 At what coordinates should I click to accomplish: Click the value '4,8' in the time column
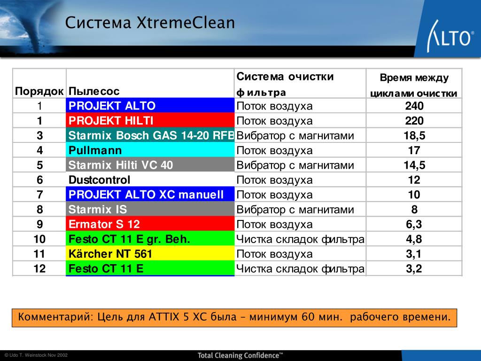pos(414,239)
